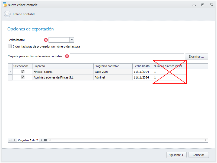Click the row indicator arrow for Fincas Pragma
Image resolution: width=217 pixels, height=163 pixels.
(10, 72)
